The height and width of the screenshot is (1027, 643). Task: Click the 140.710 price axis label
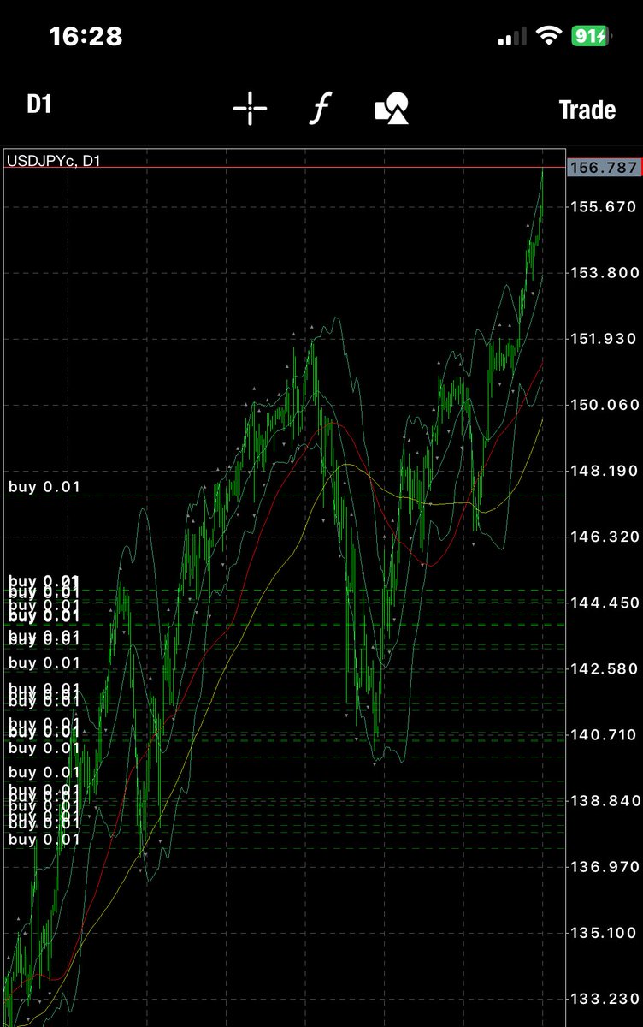(603, 734)
